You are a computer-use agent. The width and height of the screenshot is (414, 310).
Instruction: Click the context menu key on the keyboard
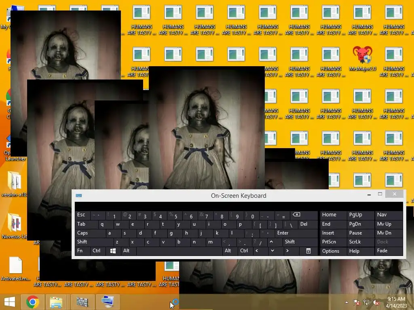(308, 251)
